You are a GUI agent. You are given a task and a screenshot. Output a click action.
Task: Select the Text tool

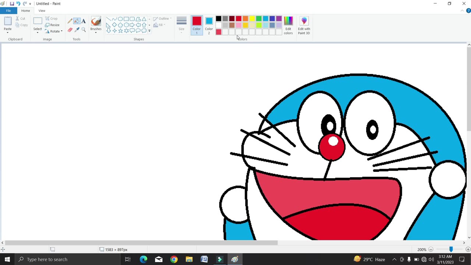pyautogui.click(x=84, y=21)
